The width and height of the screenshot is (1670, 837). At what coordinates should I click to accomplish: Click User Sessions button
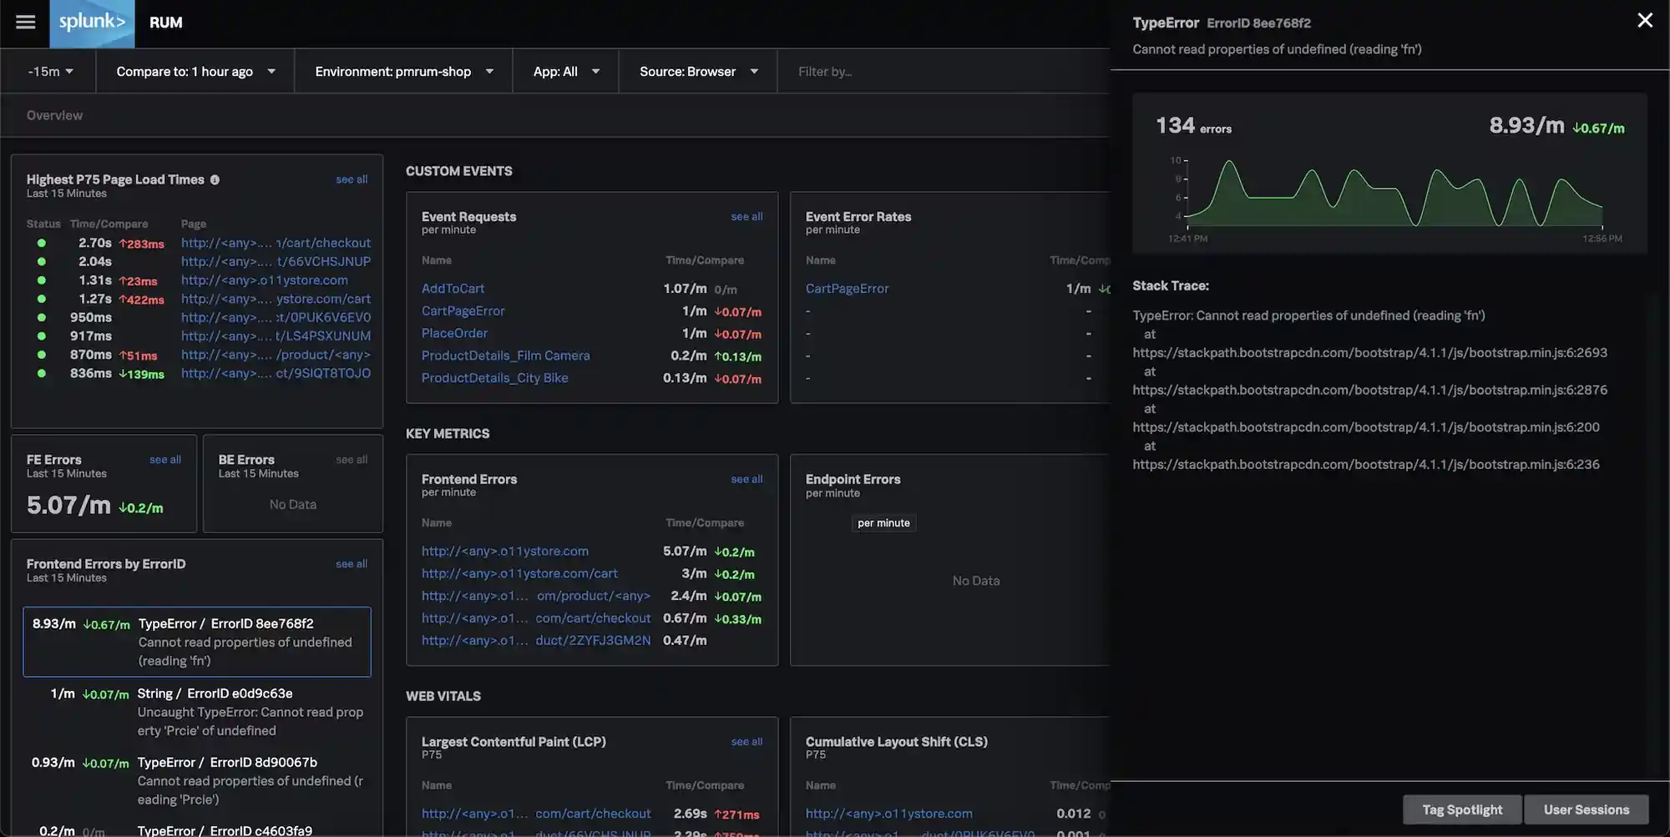click(1586, 809)
